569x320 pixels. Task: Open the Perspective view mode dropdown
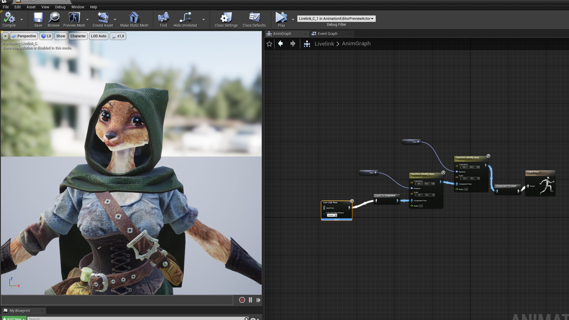(x=24, y=36)
